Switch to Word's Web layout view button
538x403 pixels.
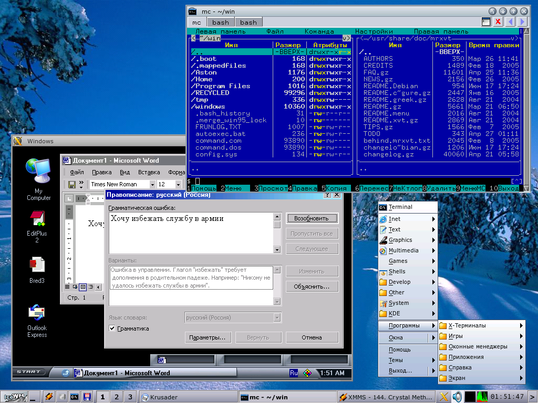point(75,287)
